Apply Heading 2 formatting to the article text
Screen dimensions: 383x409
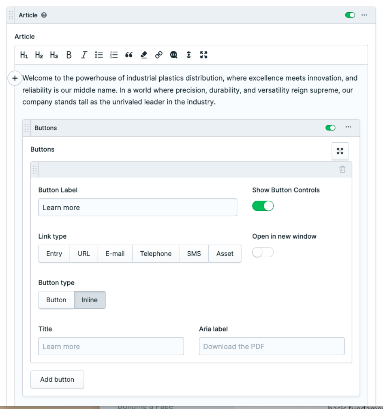39,55
